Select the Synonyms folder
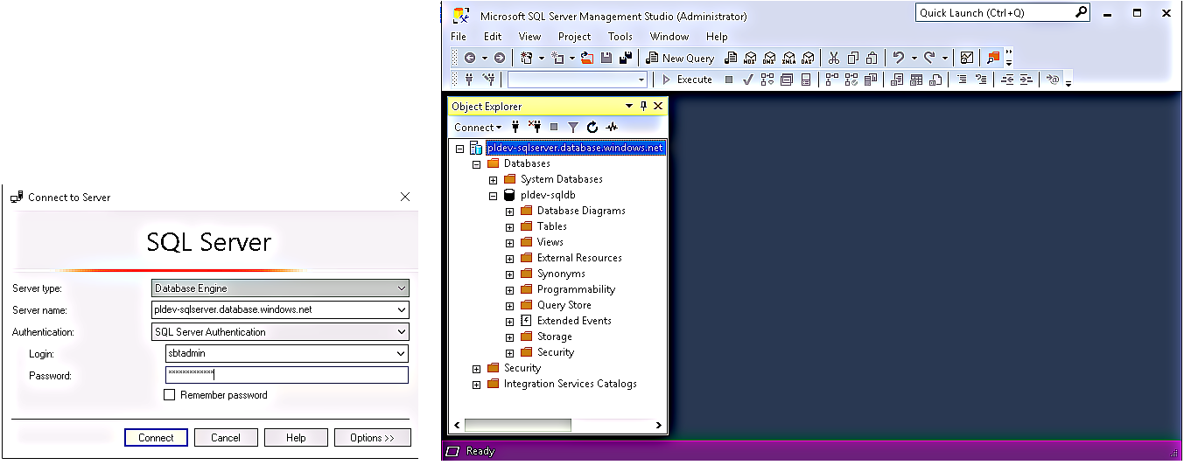Screen dimensions: 1184x465 click(x=561, y=274)
